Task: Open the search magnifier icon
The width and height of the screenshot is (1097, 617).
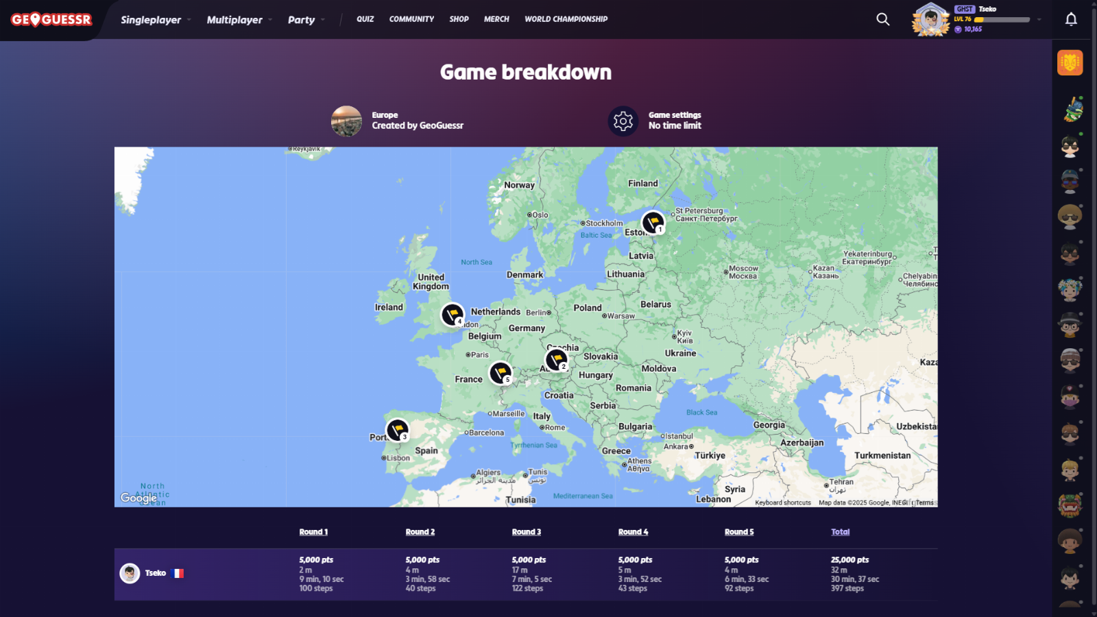Action: click(x=883, y=19)
